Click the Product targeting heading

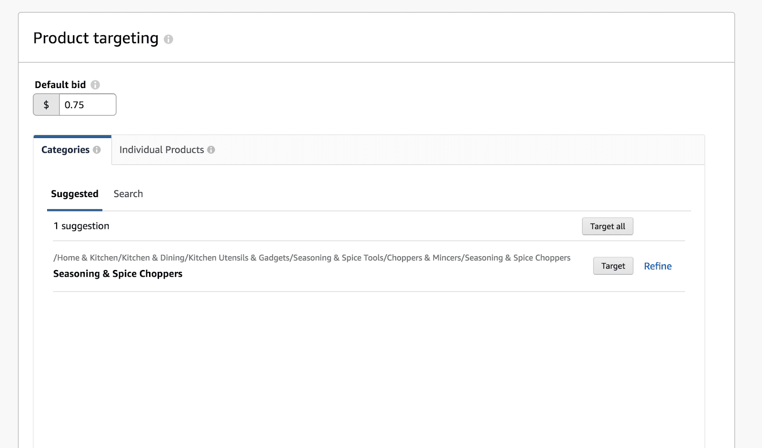point(96,38)
